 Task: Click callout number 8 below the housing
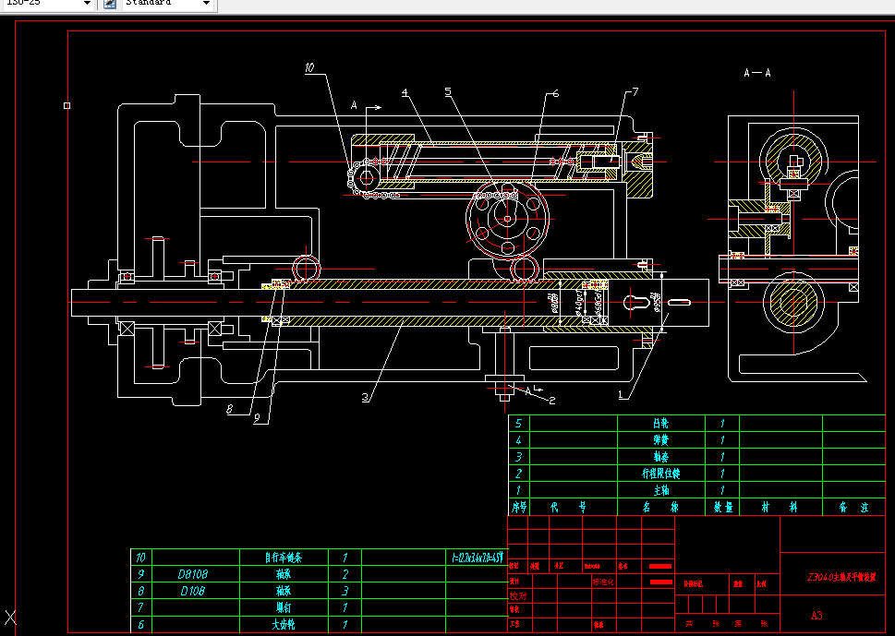click(229, 408)
